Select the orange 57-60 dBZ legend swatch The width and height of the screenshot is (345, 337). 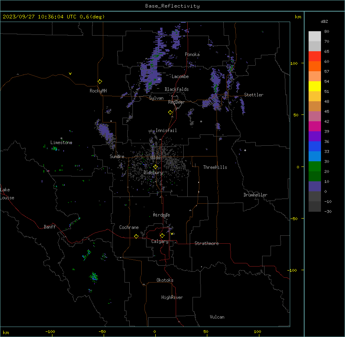(x=315, y=66)
